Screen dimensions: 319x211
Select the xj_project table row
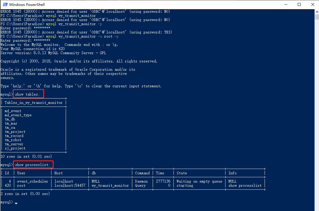[15, 148]
